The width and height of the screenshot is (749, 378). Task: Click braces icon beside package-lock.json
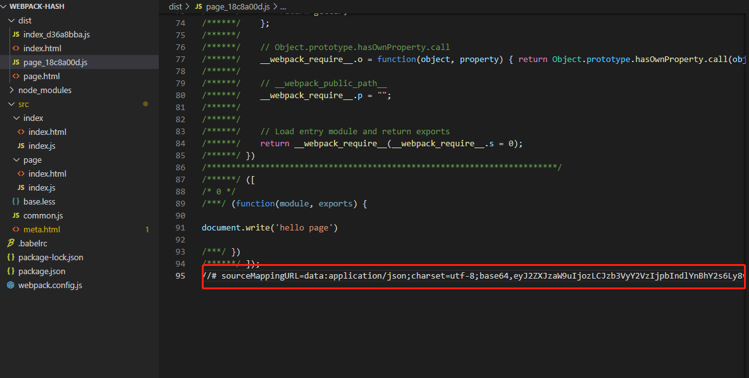11,257
